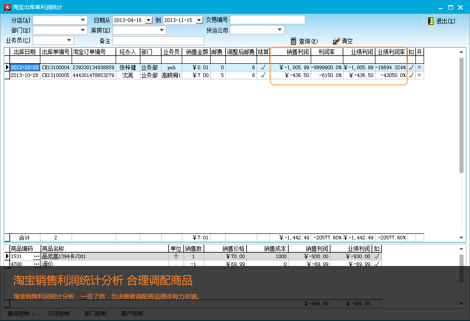
Task: Click the main table vertical scrollbar thumb
Action: (461, 115)
